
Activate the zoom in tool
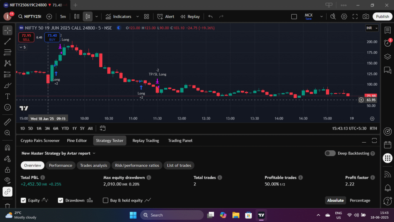[x=8, y=133]
